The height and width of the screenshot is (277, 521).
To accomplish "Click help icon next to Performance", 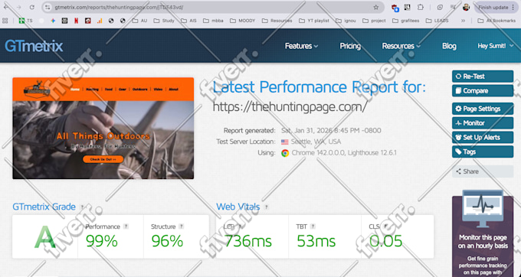I will (126, 226).
